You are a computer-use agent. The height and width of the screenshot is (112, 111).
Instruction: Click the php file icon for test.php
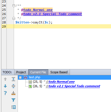[x=25, y=77]
